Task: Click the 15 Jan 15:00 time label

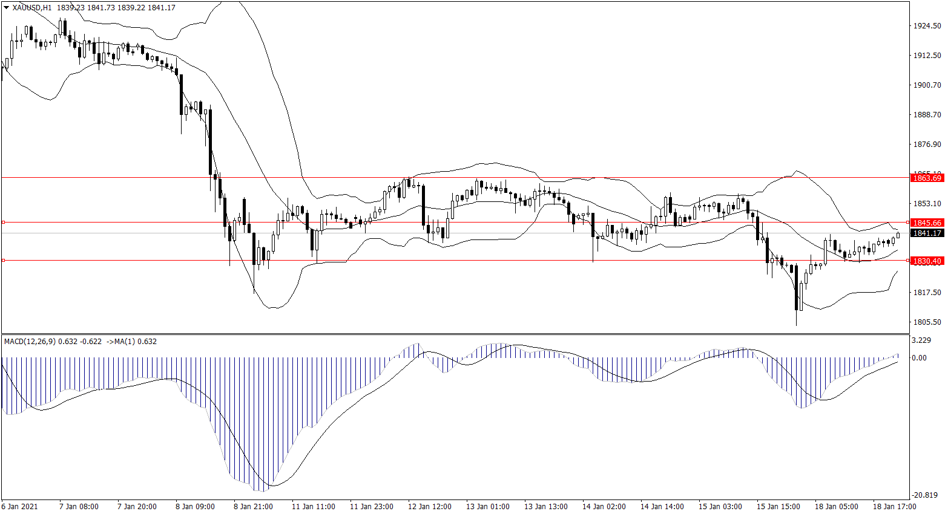Action: point(778,507)
